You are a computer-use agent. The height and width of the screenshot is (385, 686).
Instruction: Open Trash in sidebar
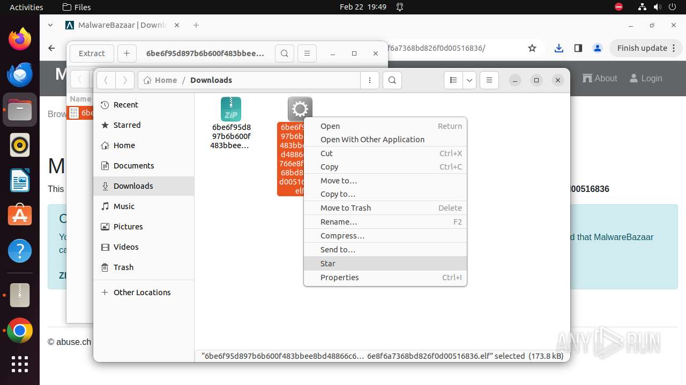[144, 267]
